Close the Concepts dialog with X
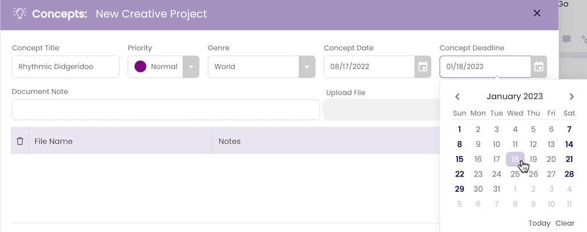587x232 pixels. [x=537, y=13]
